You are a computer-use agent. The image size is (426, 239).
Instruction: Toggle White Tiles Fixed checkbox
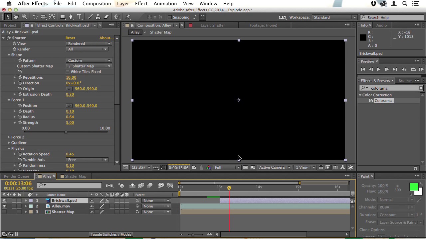click(68, 72)
